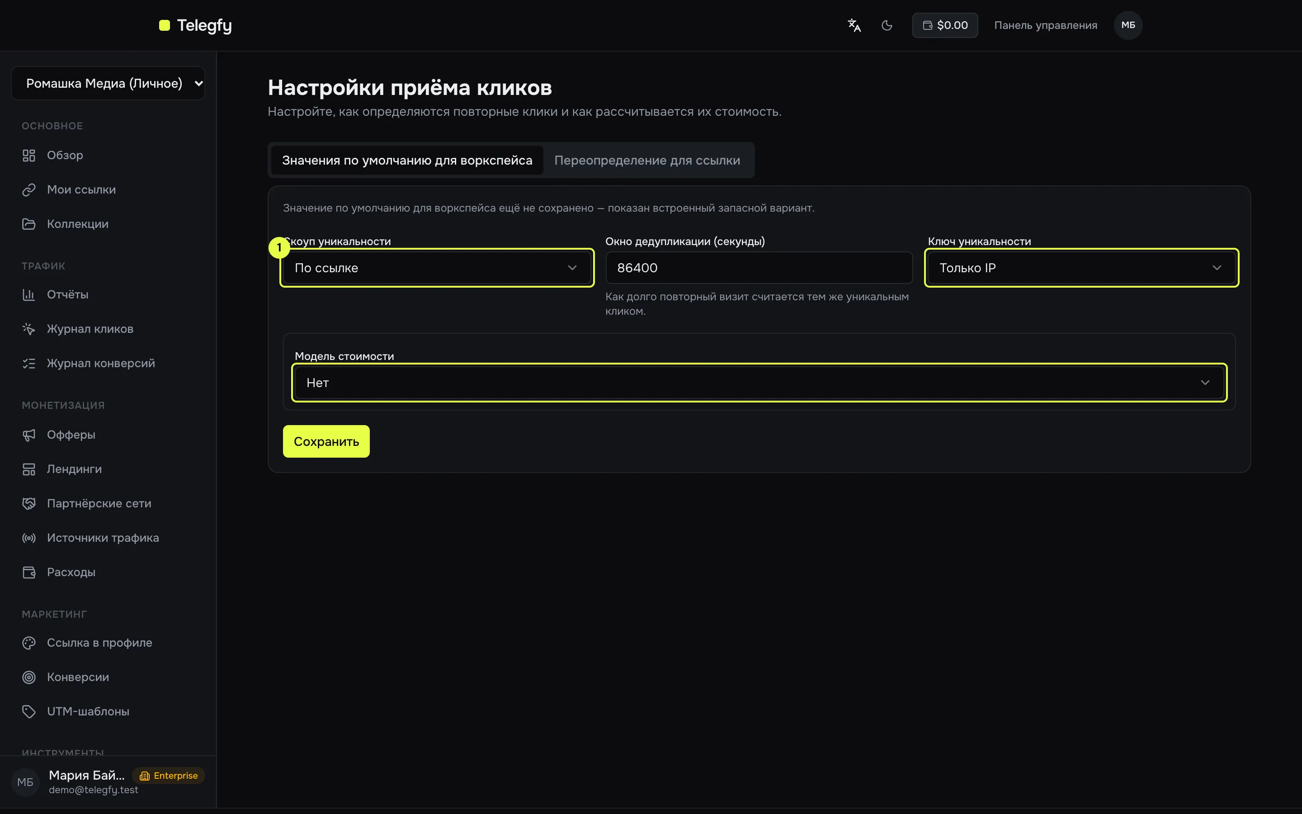Open the Ключ уникальности dropdown
This screenshot has width=1302, height=814.
(1081, 268)
